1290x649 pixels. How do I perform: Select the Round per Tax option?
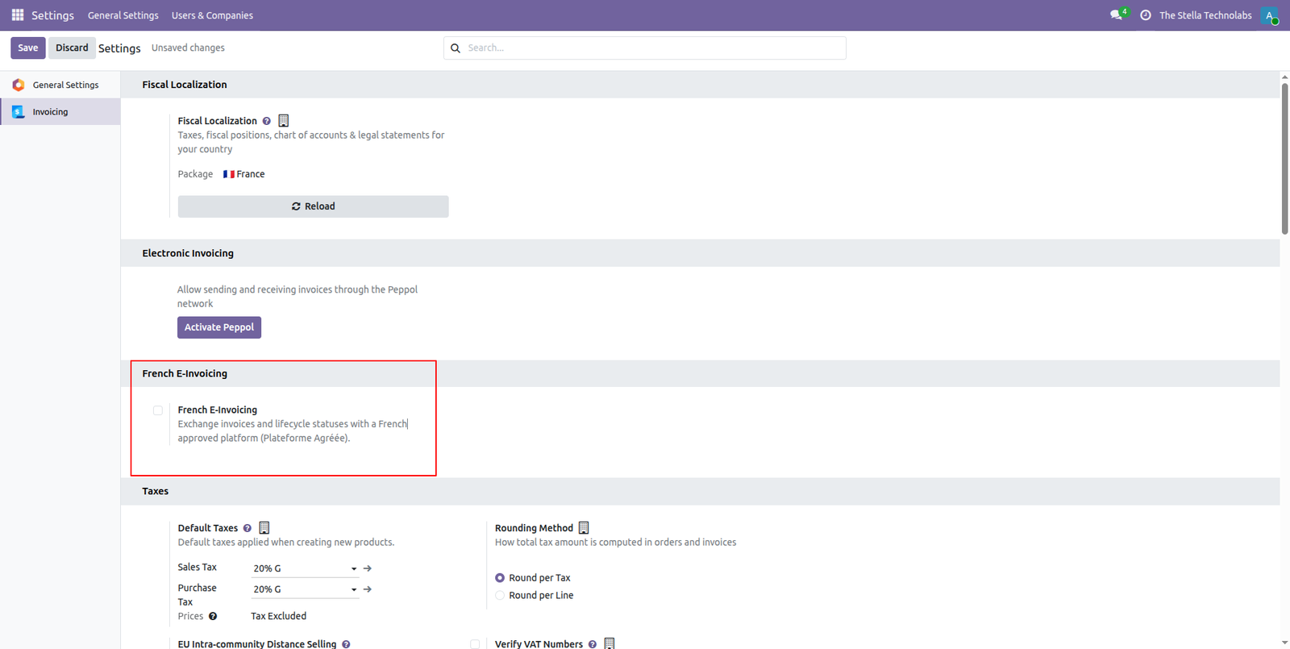pos(500,578)
